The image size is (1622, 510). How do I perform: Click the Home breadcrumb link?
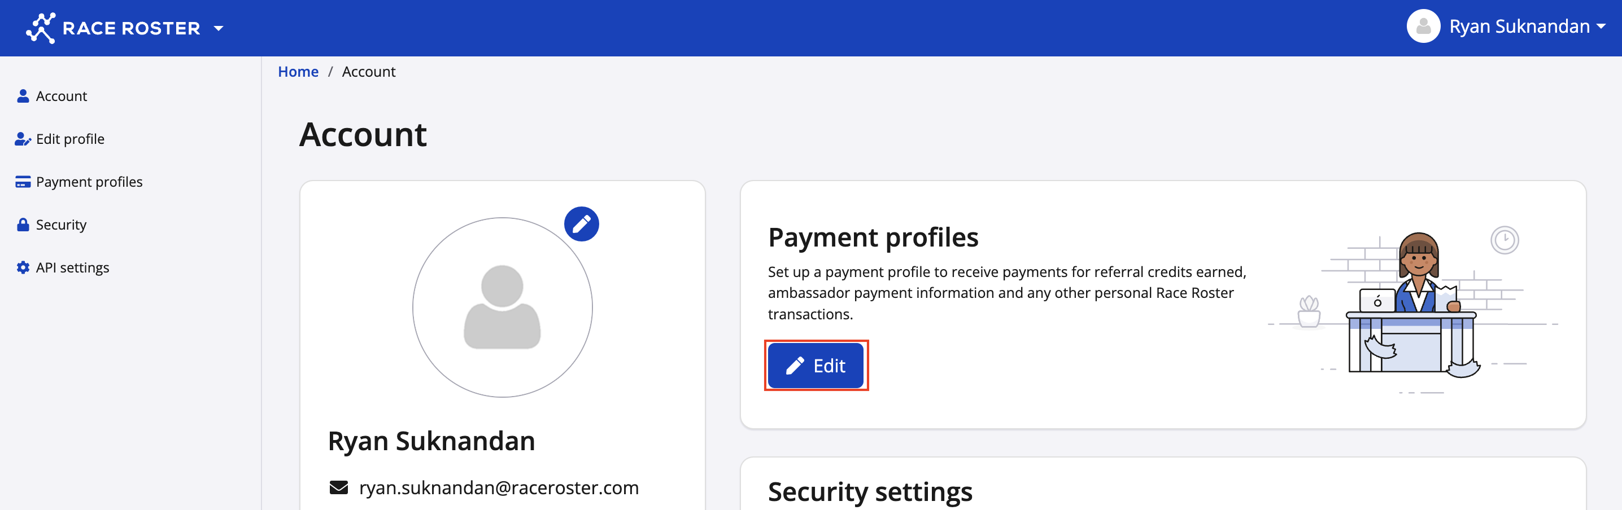click(x=298, y=72)
